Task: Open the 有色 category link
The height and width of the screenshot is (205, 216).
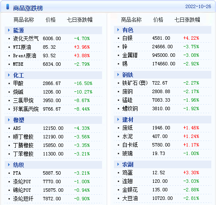Action: 128,30
